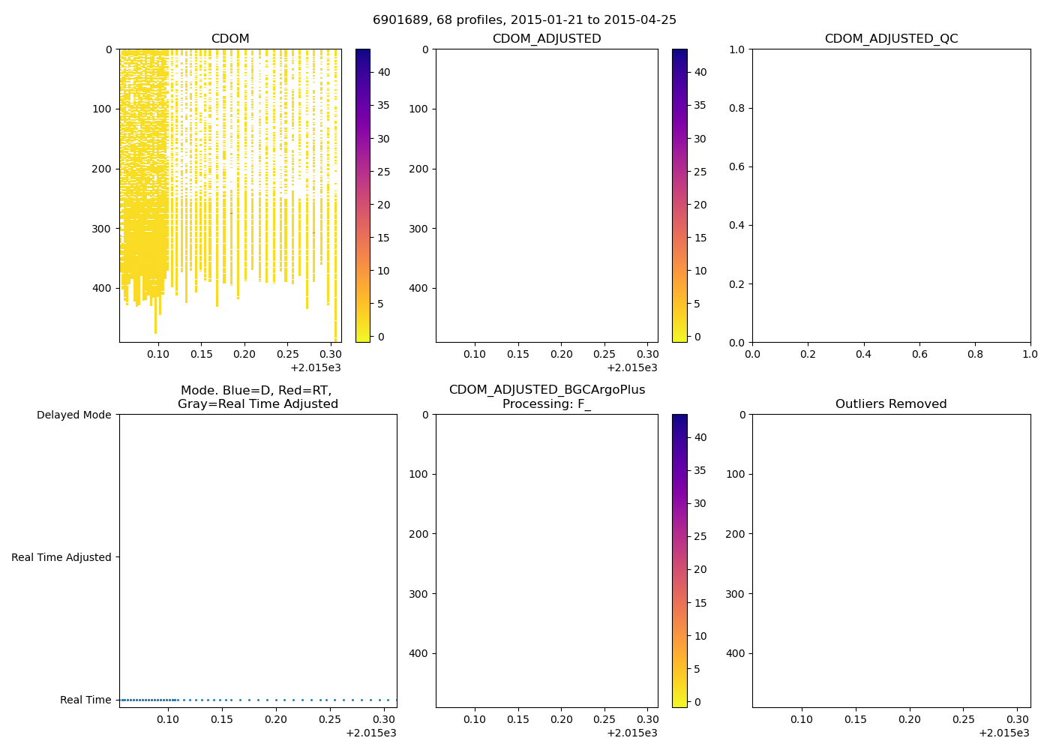The height and width of the screenshot is (750, 1050).
Task: Select the "Real Time Adjusted" axis label
Action: point(61,557)
